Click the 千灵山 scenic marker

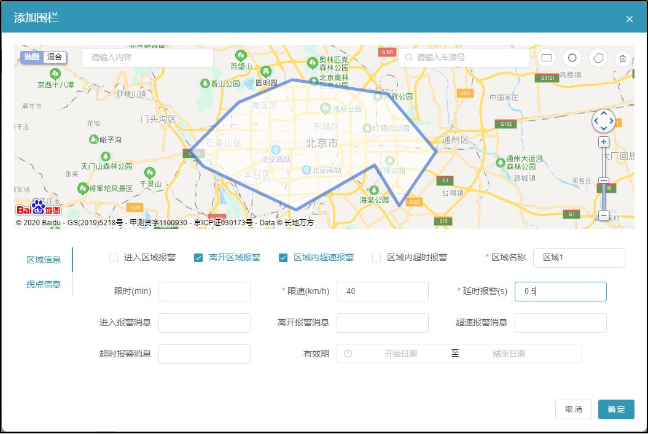[x=150, y=172]
